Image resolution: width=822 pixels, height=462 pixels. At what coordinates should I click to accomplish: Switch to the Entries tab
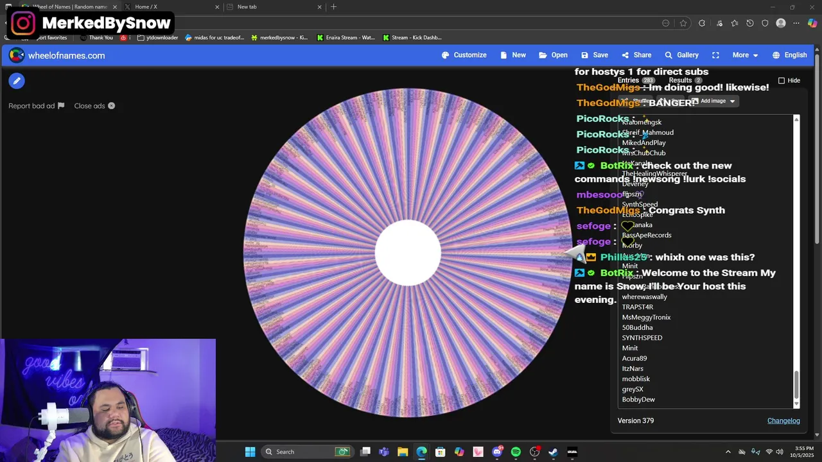coord(636,80)
